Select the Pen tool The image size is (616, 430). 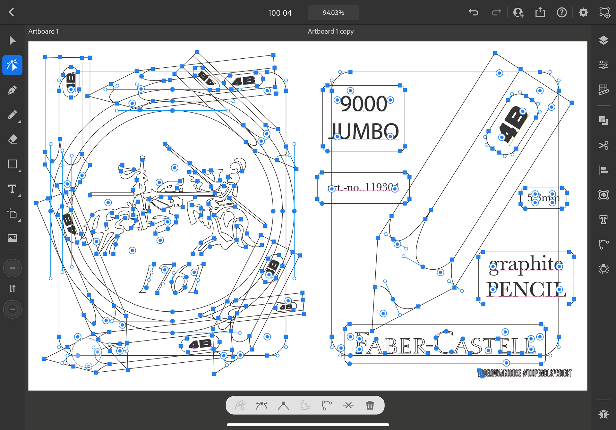(12, 90)
